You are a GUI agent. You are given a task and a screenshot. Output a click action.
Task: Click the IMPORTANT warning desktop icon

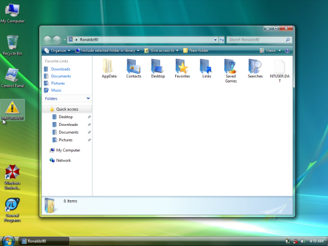[12, 110]
